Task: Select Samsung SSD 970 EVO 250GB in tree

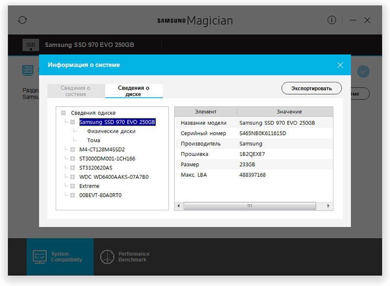Action: [x=117, y=122]
